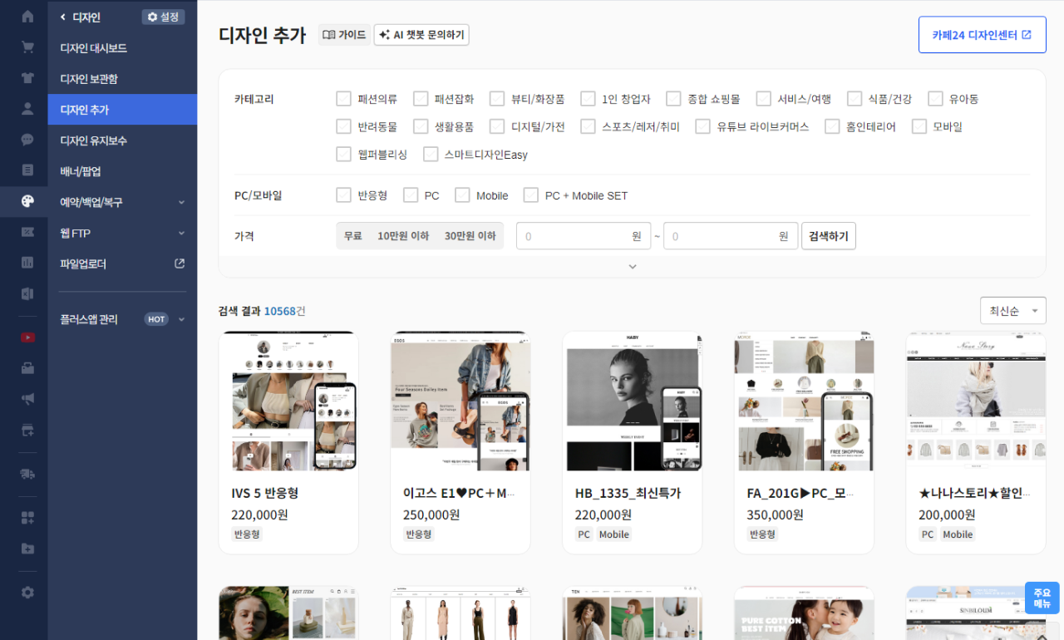Open 배너/팝업 menu item
Image resolution: width=1064 pixels, height=640 pixels.
pos(81,171)
